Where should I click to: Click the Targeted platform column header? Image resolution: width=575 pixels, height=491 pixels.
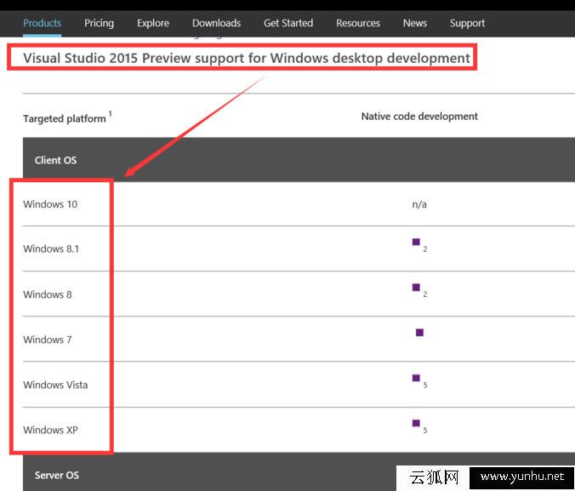coord(65,118)
